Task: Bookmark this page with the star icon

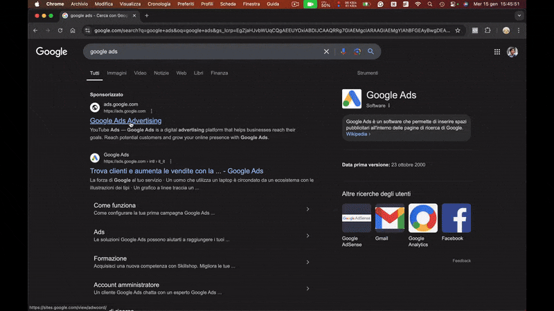Action: click(x=458, y=30)
